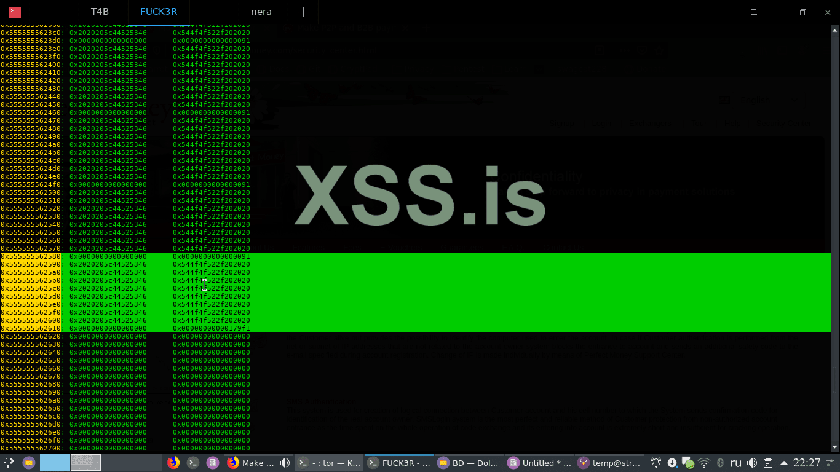The width and height of the screenshot is (840, 472).
Task: Switch to the blue virtual desktop in pager
Action: tap(55, 463)
